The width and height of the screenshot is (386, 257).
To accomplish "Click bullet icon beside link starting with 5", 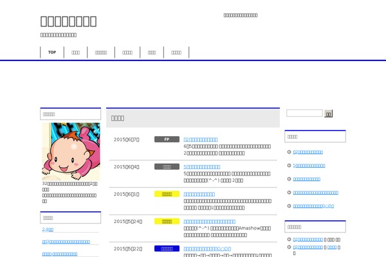I will [x=289, y=166].
